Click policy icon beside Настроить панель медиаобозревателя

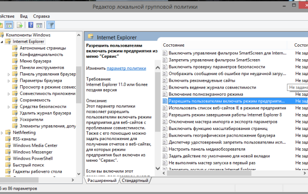165,149
